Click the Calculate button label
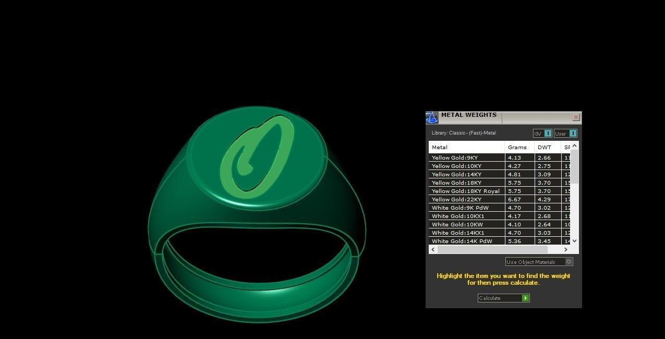The width and height of the screenshot is (665, 339). 490,298
